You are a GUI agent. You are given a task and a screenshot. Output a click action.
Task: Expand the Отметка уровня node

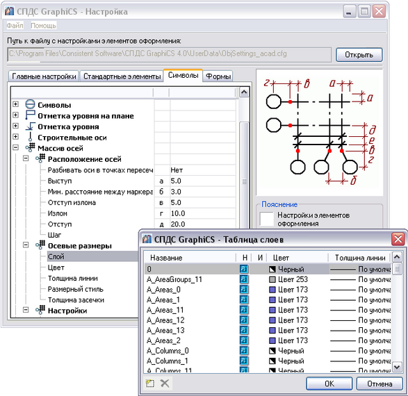pyautogui.click(x=15, y=126)
